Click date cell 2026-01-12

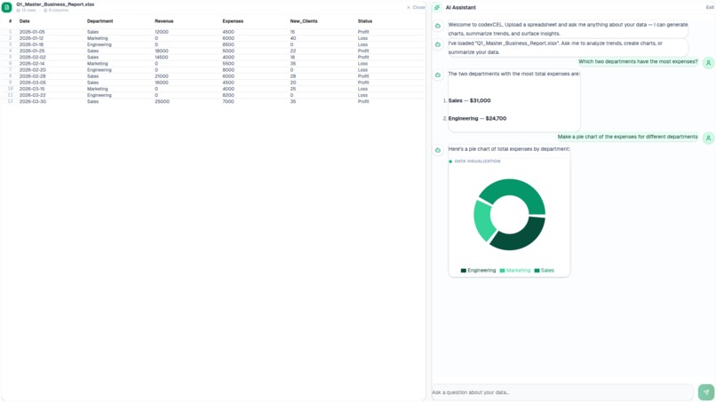[x=31, y=38]
